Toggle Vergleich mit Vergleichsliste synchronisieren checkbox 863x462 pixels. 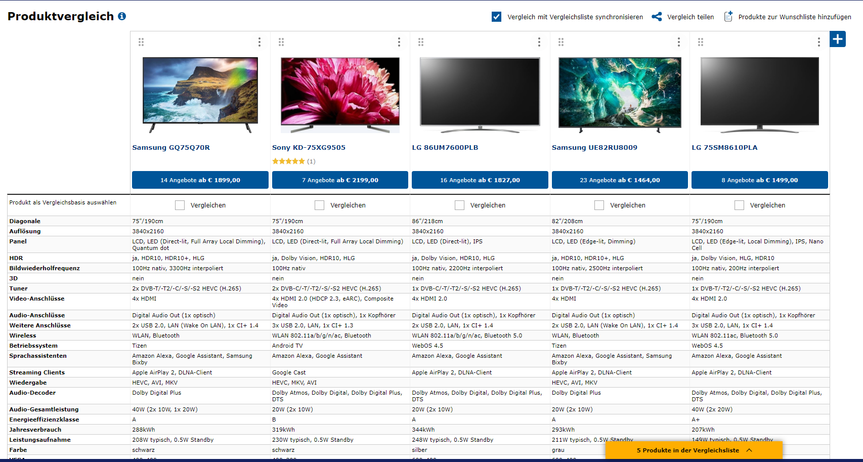pos(497,17)
